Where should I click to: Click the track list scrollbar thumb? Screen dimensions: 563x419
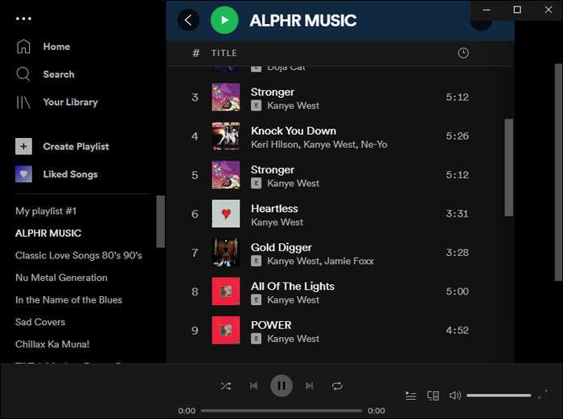tap(509, 168)
